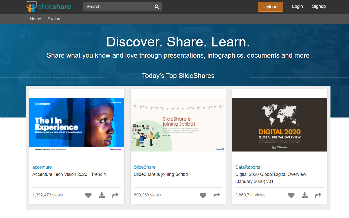349x218 pixels.
Task: Click the SlideShare logo
Action: (49, 7)
